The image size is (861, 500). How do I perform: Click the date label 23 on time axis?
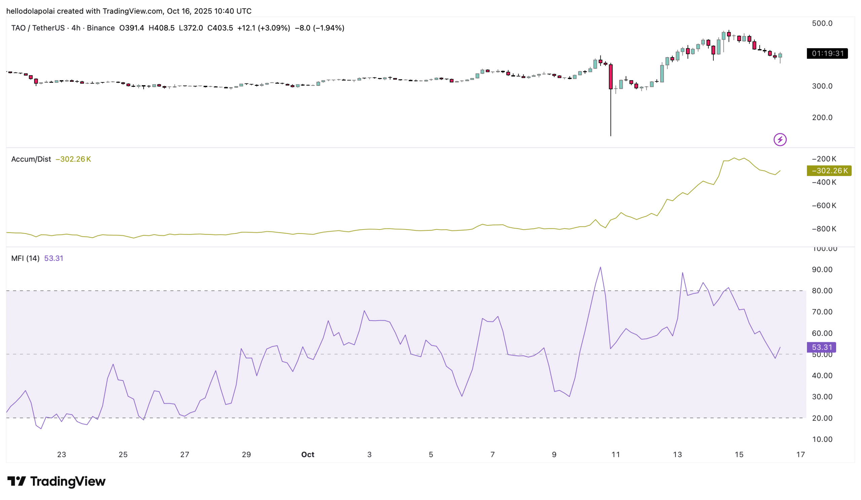(x=62, y=455)
